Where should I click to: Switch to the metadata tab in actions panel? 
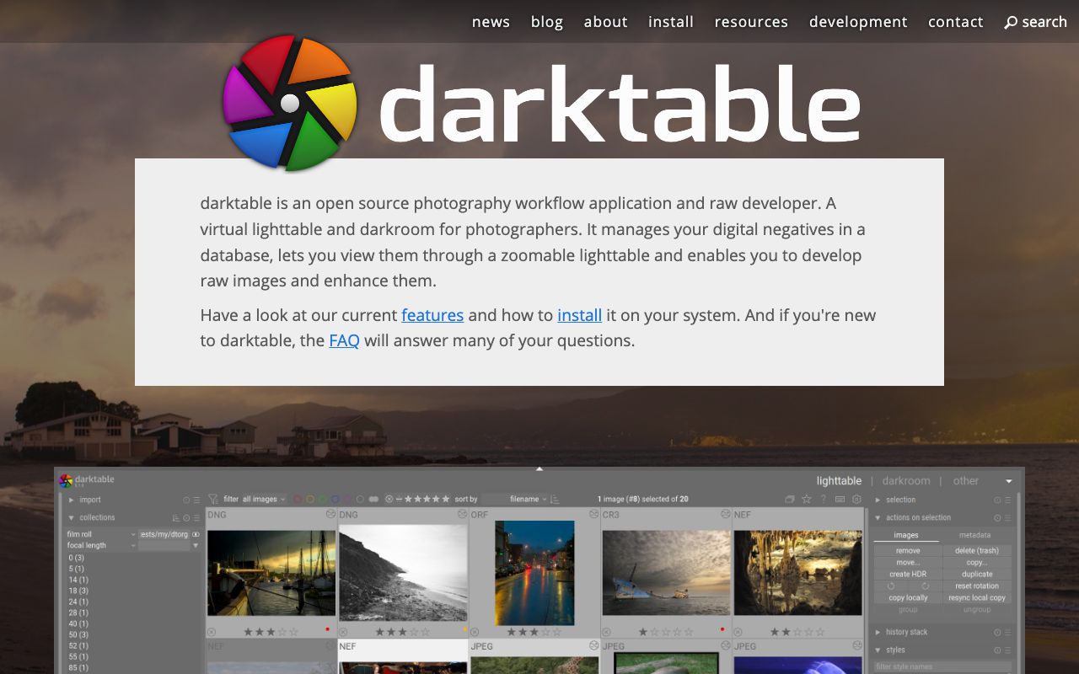[974, 536]
